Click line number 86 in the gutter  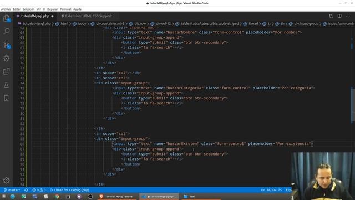[22, 144]
